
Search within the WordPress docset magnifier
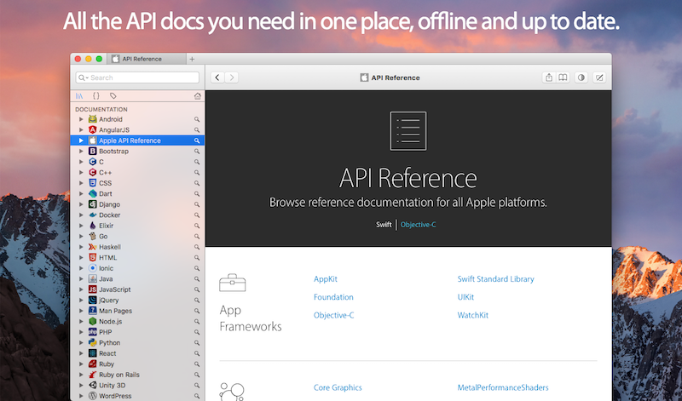tap(197, 396)
